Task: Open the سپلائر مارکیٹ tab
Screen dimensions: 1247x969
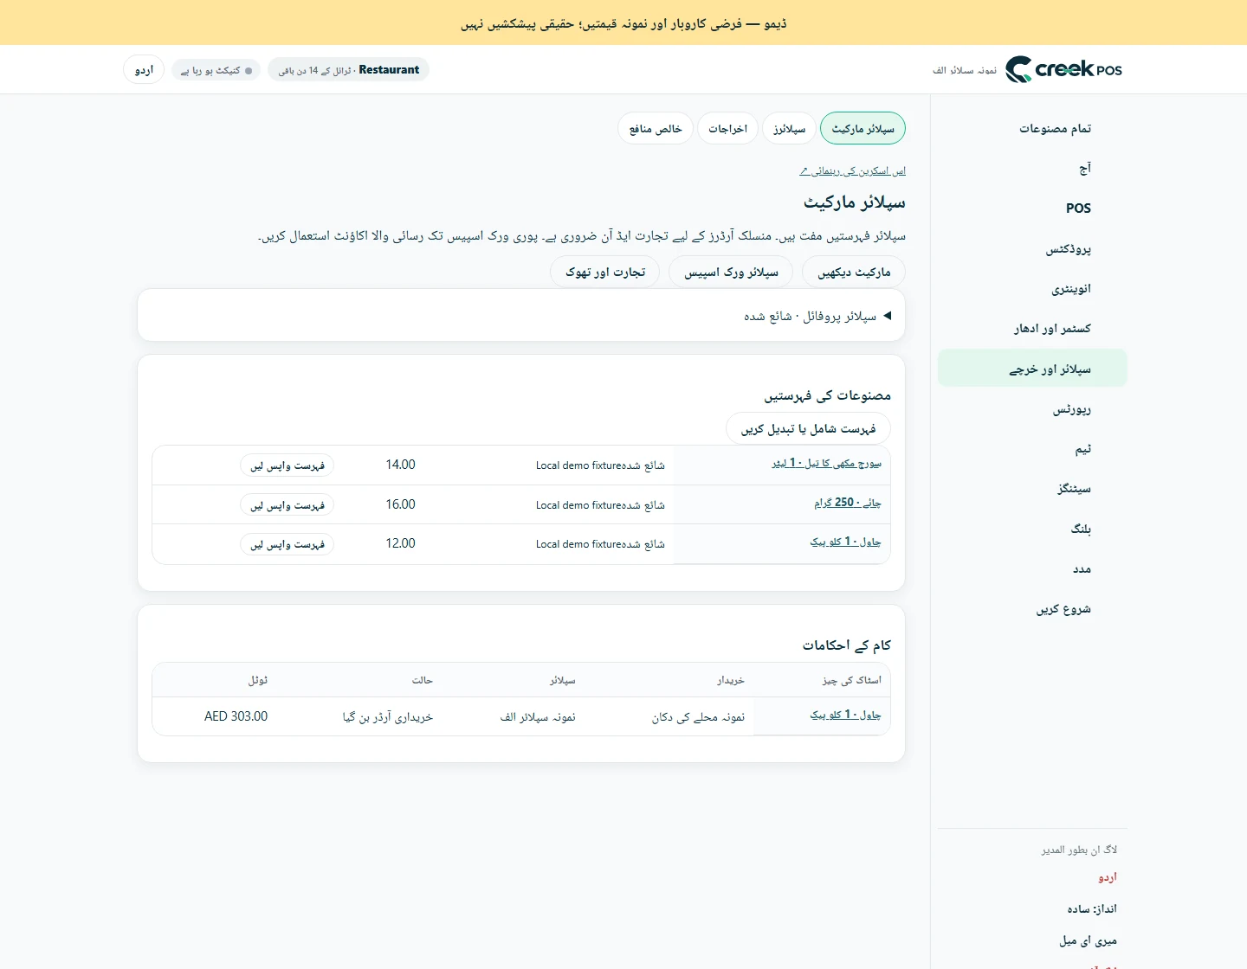Action: pos(863,129)
